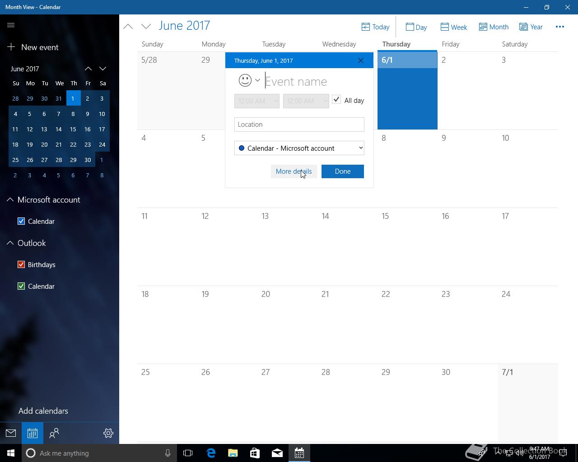Click the June 2017 main title
The image size is (578, 462).
[x=184, y=26]
